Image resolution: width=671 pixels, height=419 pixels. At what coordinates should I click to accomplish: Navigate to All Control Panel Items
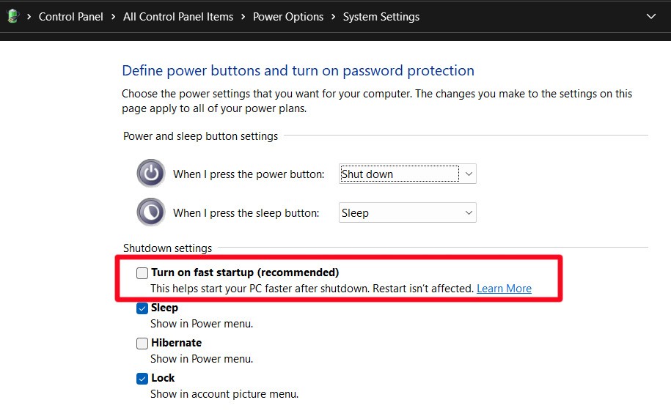coord(178,17)
